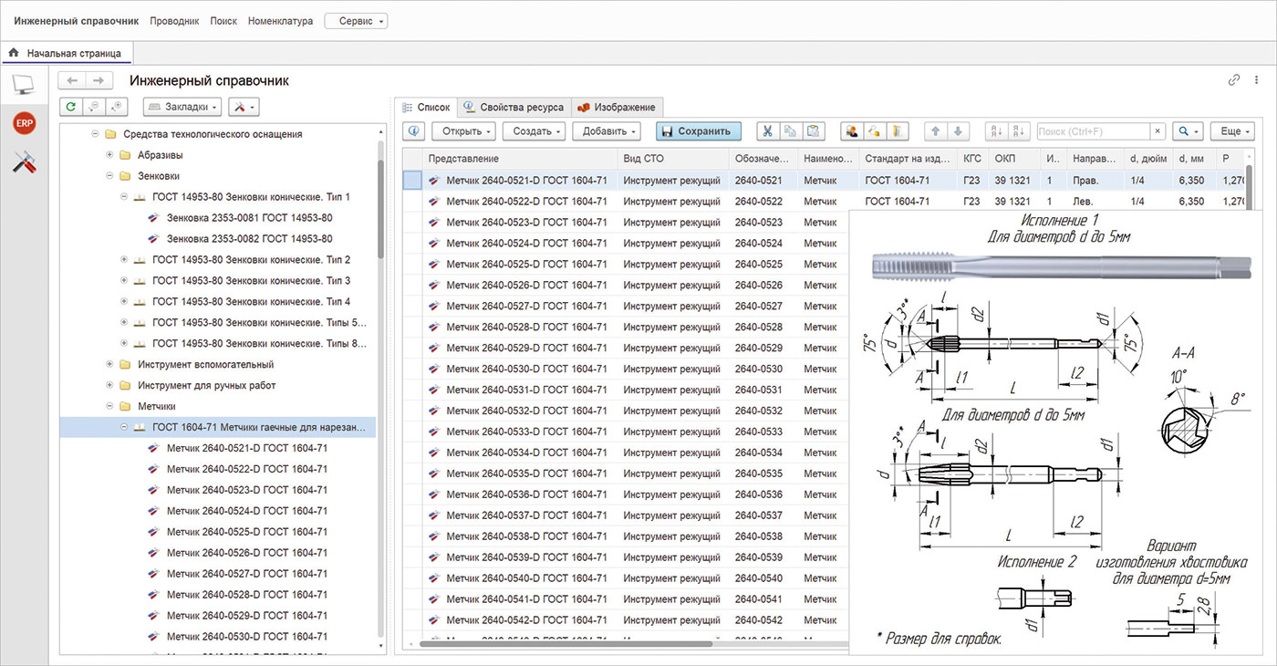Open the magnifier search options dropdown

(1189, 131)
